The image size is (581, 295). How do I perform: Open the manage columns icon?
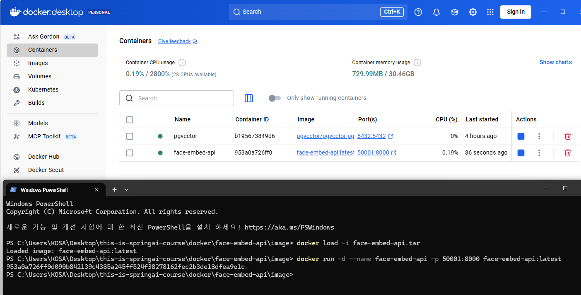(x=249, y=98)
